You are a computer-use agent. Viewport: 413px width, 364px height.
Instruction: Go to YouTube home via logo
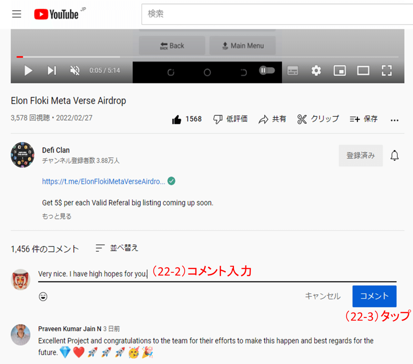(56, 14)
